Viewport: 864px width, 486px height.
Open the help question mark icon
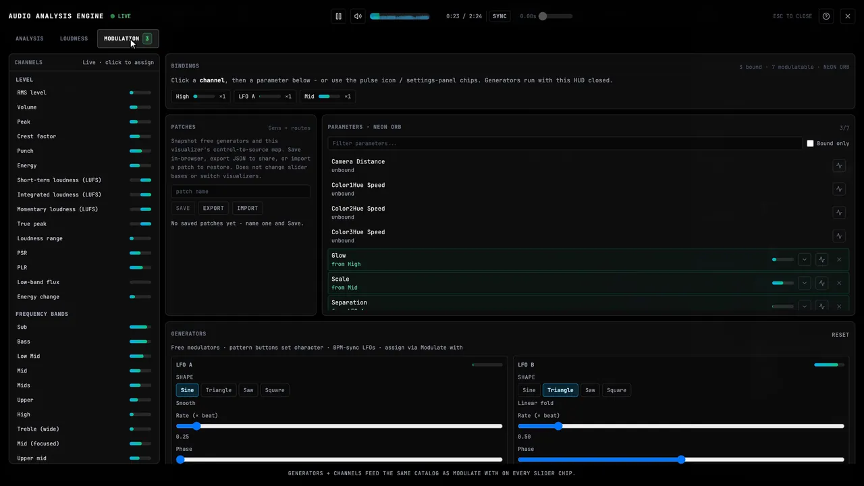826,16
